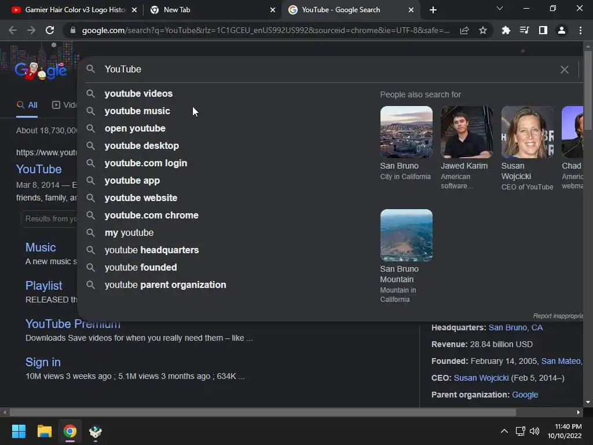Open the YouTube Premium sitelink
593x445 pixels.
coord(72,324)
